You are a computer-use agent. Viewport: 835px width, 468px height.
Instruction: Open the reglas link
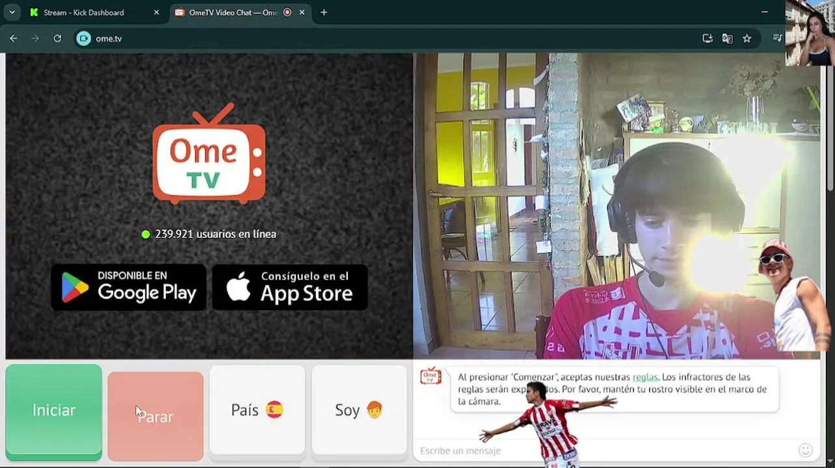pos(645,377)
